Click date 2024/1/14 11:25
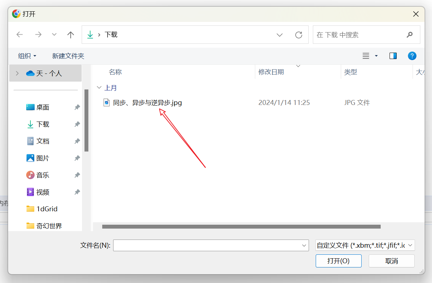 point(284,103)
